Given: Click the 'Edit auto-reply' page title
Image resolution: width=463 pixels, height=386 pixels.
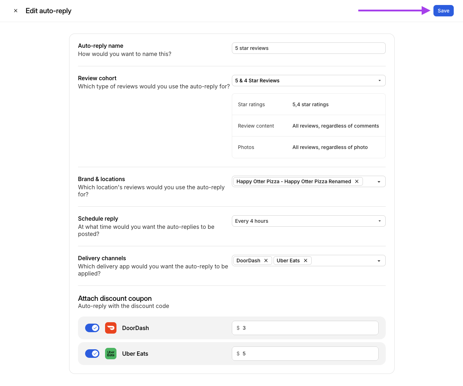Looking at the screenshot, I should pos(48,11).
